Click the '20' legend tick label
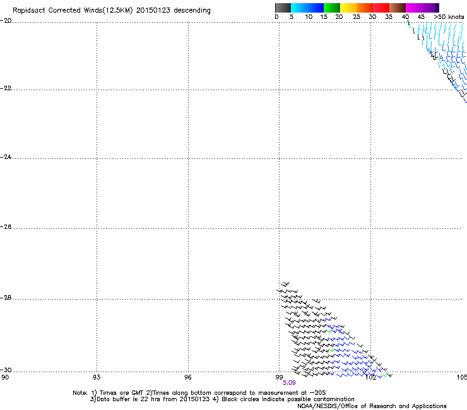467x410 pixels. coord(339,16)
